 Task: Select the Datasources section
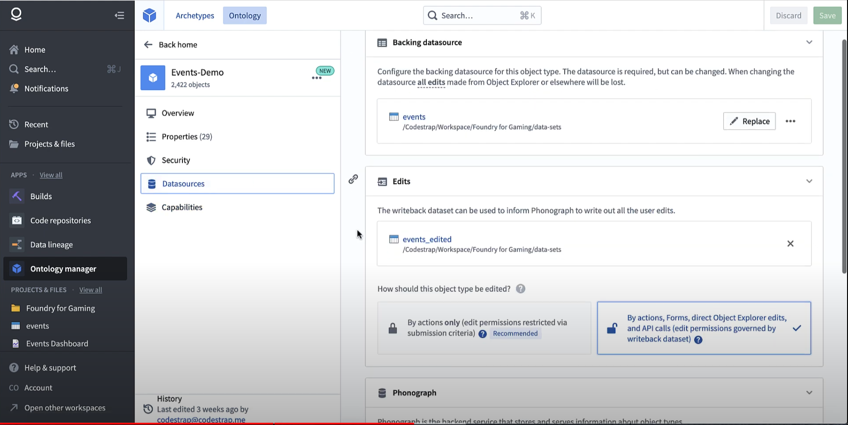pos(237,184)
